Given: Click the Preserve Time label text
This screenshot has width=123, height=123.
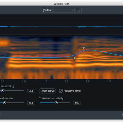Looking at the screenshot, I should (72, 91).
